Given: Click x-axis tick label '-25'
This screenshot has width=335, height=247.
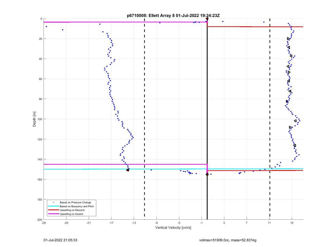Looking at the screenshot, I should (66, 223).
